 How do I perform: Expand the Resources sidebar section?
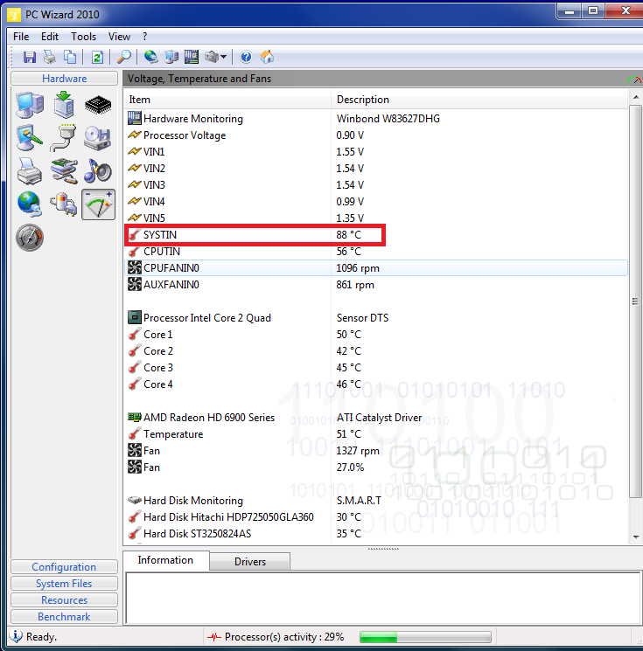tap(64, 600)
